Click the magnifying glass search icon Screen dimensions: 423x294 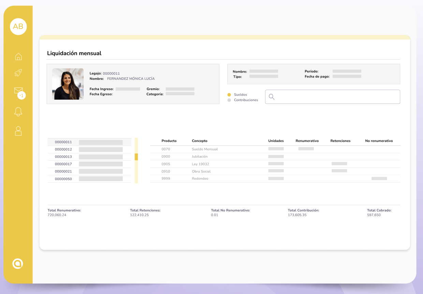tap(272, 97)
